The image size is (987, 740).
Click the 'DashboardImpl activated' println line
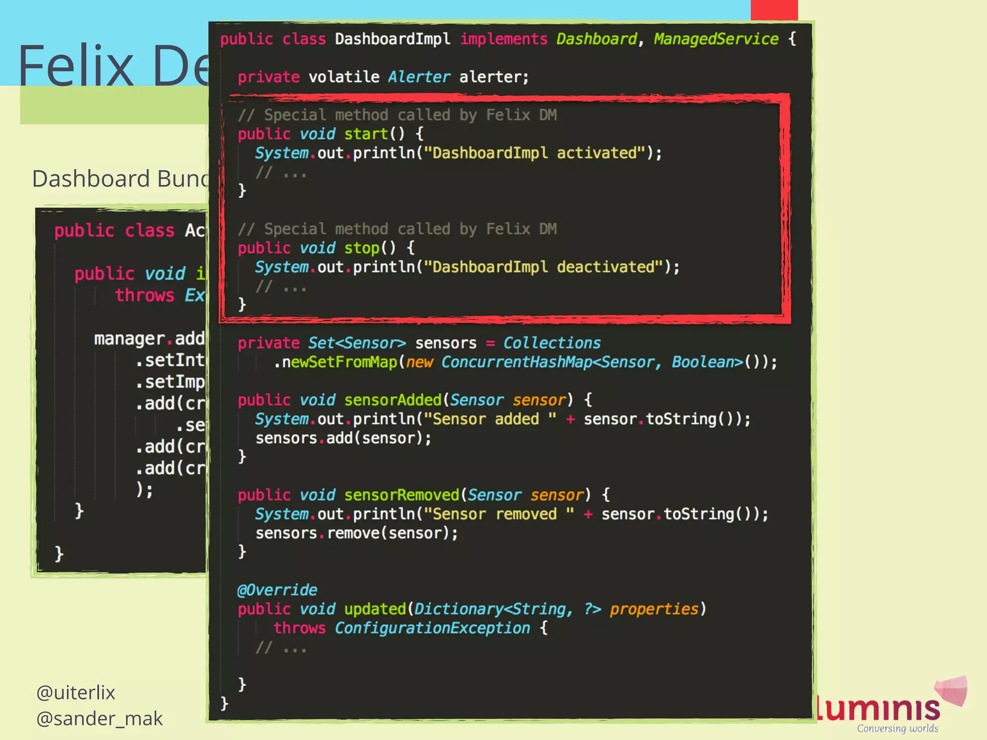(459, 153)
